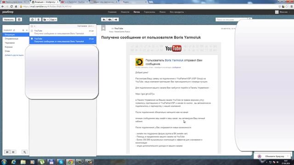The width and height of the screenshot is (294, 165).
Task: Click the add folder plus icon in sidebar
Action: pyautogui.click(x=27, y=30)
